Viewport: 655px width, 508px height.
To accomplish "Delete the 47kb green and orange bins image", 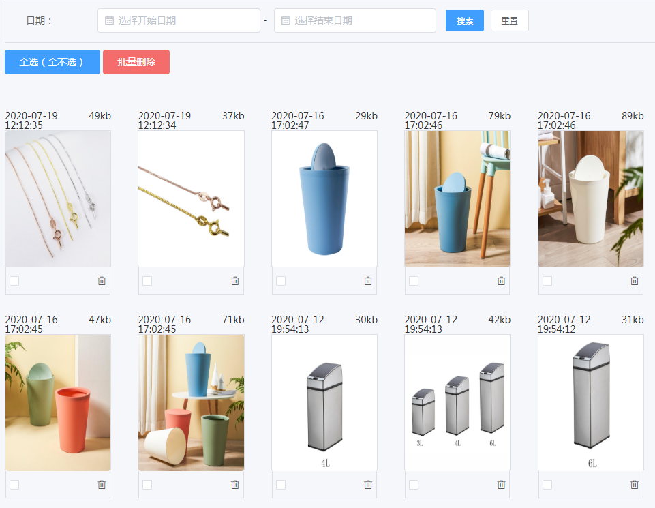I will 102,485.
